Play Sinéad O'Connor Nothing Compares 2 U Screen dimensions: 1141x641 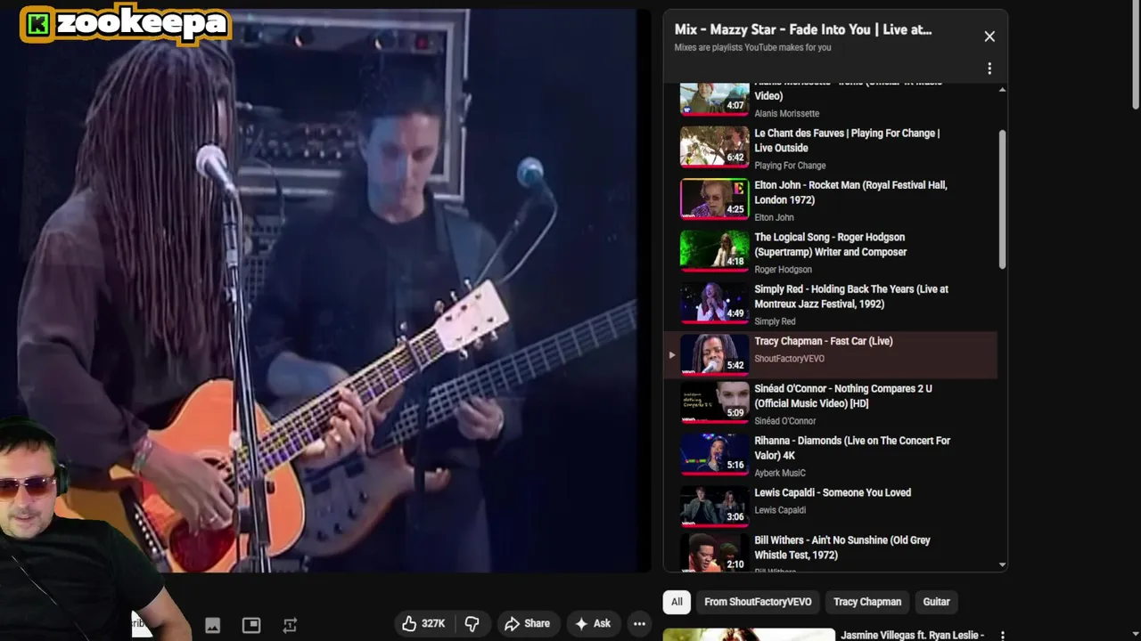tap(843, 396)
